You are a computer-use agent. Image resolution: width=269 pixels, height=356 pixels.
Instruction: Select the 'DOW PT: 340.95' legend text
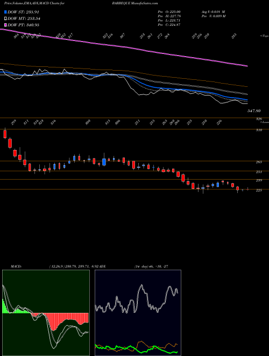(x=23, y=25)
